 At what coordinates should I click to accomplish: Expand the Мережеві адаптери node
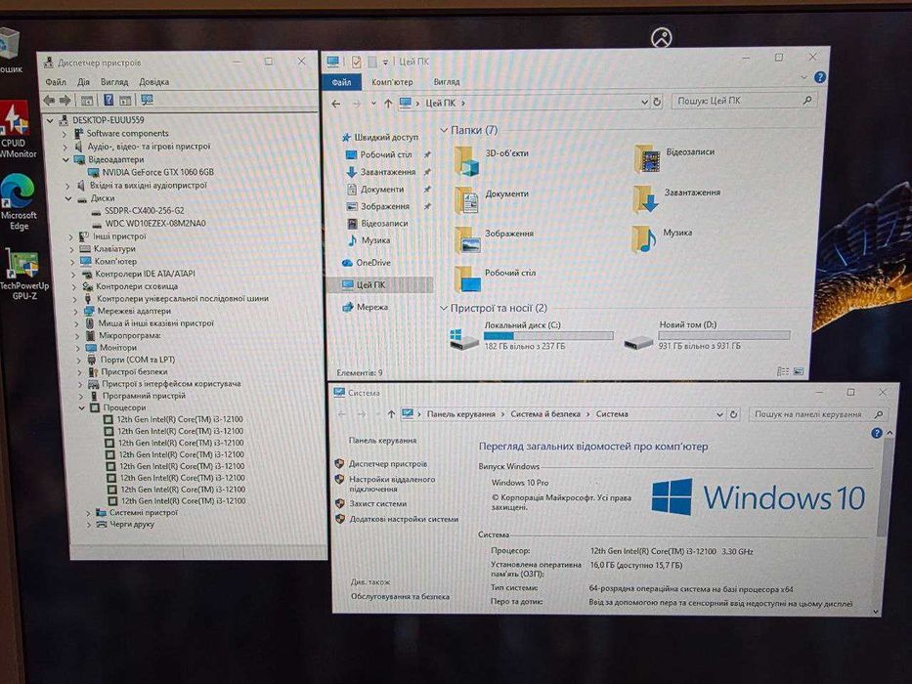[x=75, y=311]
